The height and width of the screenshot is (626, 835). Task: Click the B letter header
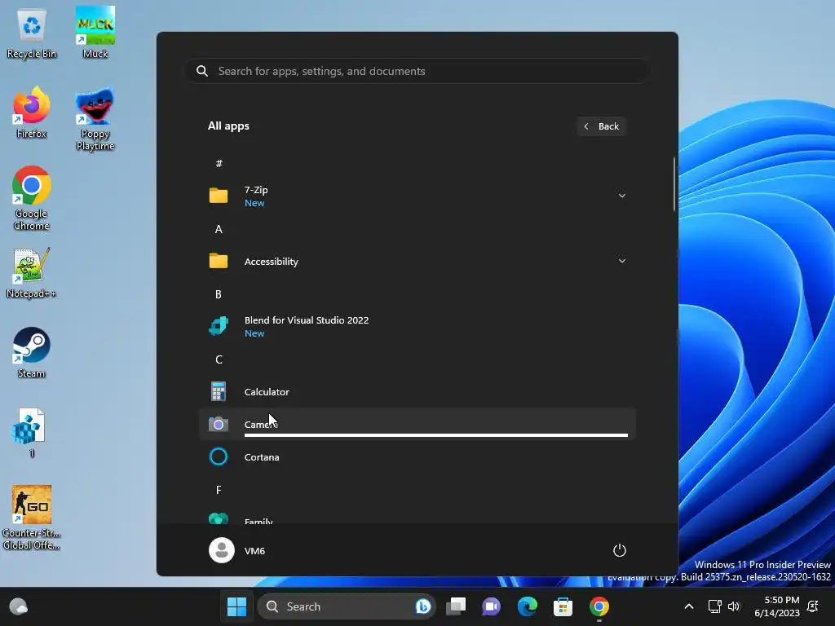(x=219, y=294)
